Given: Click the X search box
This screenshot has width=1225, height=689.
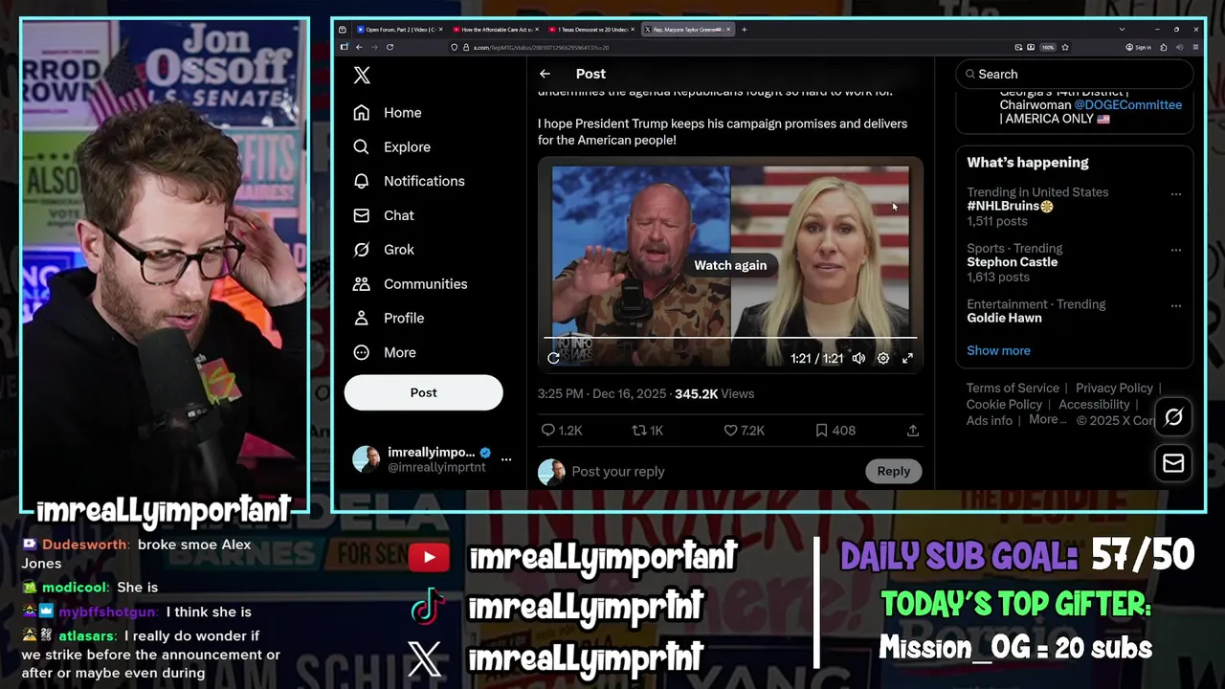Looking at the screenshot, I should pos(1075,74).
